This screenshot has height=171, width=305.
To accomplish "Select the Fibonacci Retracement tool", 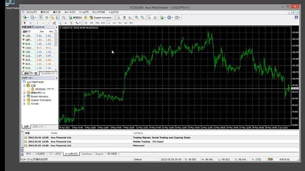I will (x=60, y=23).
